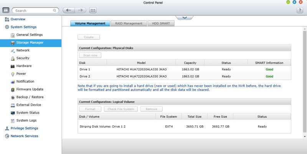Click the Scan now button
This screenshot has width=307, height=154.
pyautogui.click(x=90, y=55)
